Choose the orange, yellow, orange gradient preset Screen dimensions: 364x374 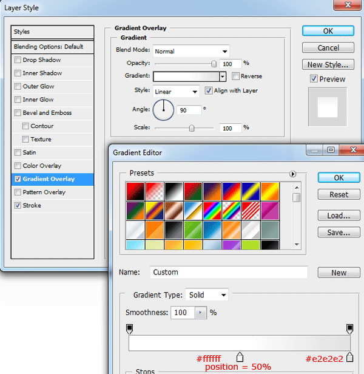click(x=270, y=191)
